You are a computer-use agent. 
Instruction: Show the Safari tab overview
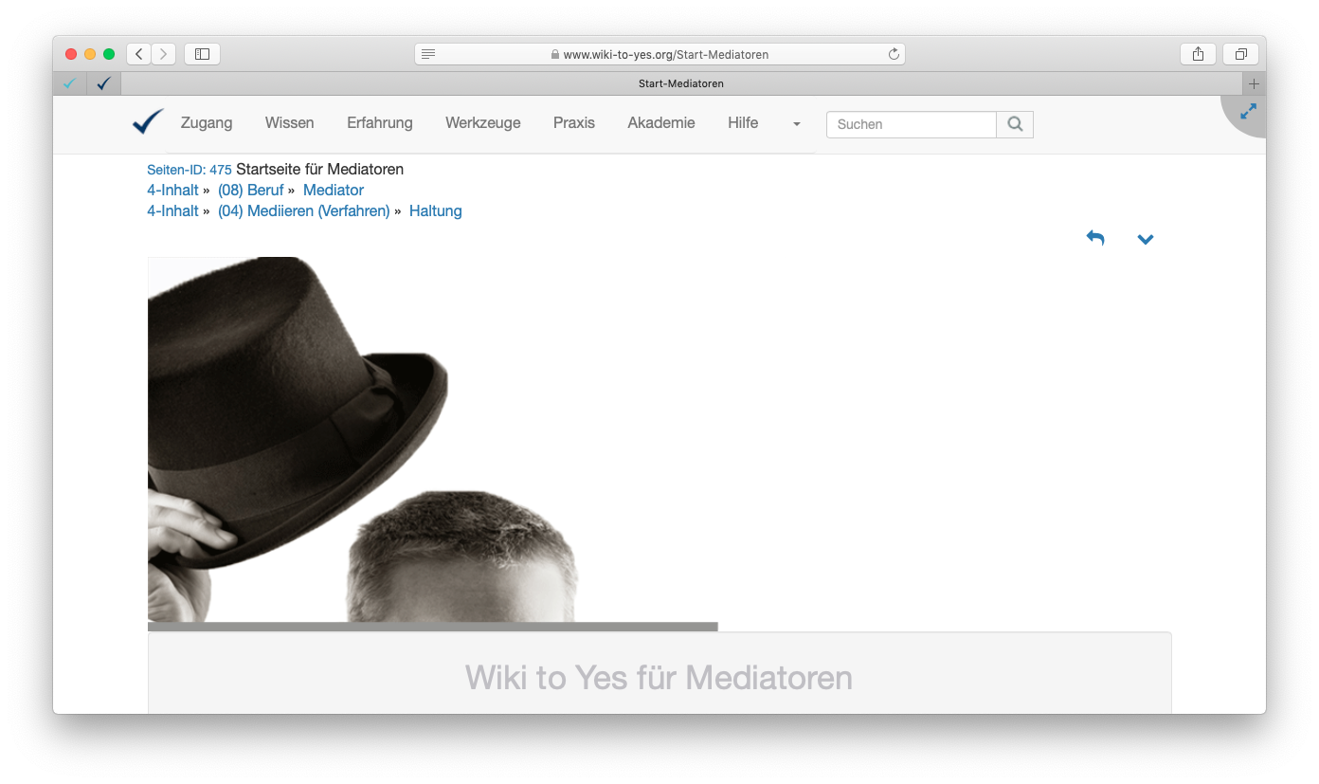[1240, 54]
